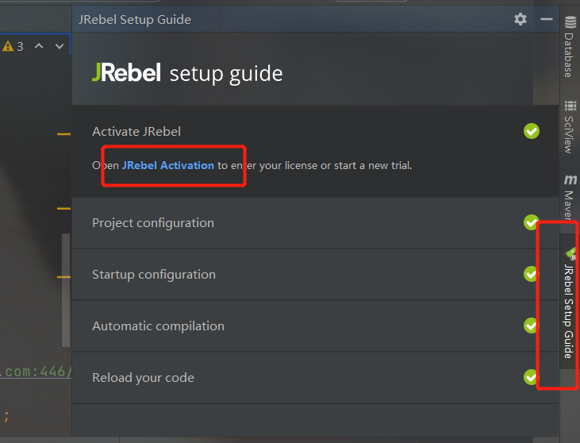Viewport: 580px width, 443px height.
Task: Hide the JRebel Setup Guide panel
Action: [x=547, y=19]
